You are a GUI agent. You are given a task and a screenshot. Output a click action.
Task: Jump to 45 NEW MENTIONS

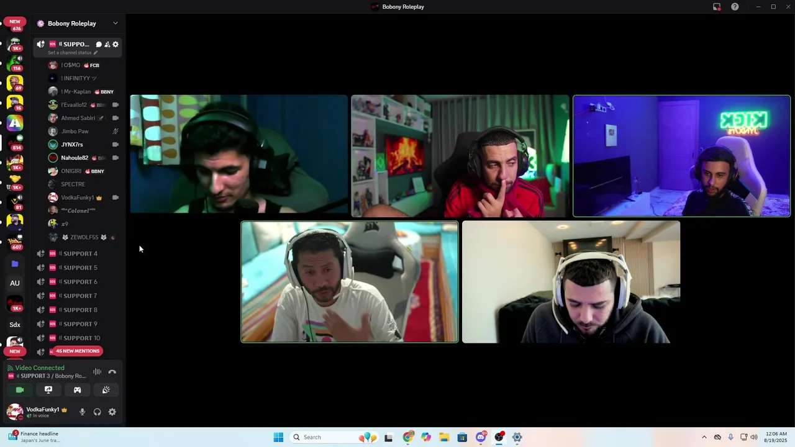coord(78,351)
